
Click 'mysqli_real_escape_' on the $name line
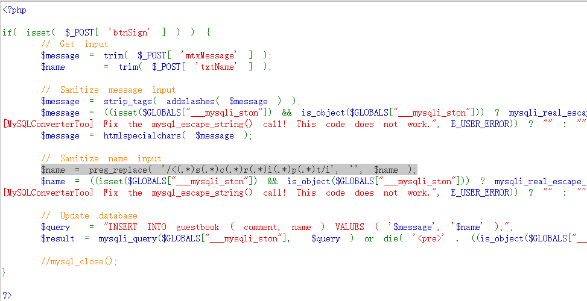click(540, 181)
